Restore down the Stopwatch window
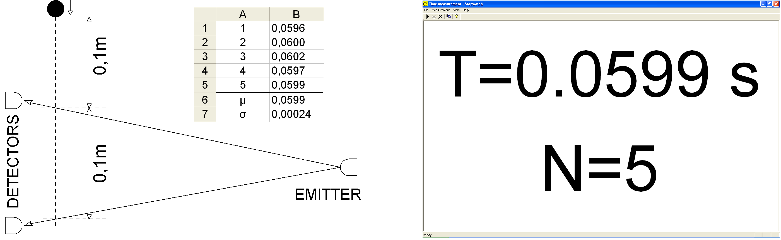781x240 pixels. pos(770,4)
